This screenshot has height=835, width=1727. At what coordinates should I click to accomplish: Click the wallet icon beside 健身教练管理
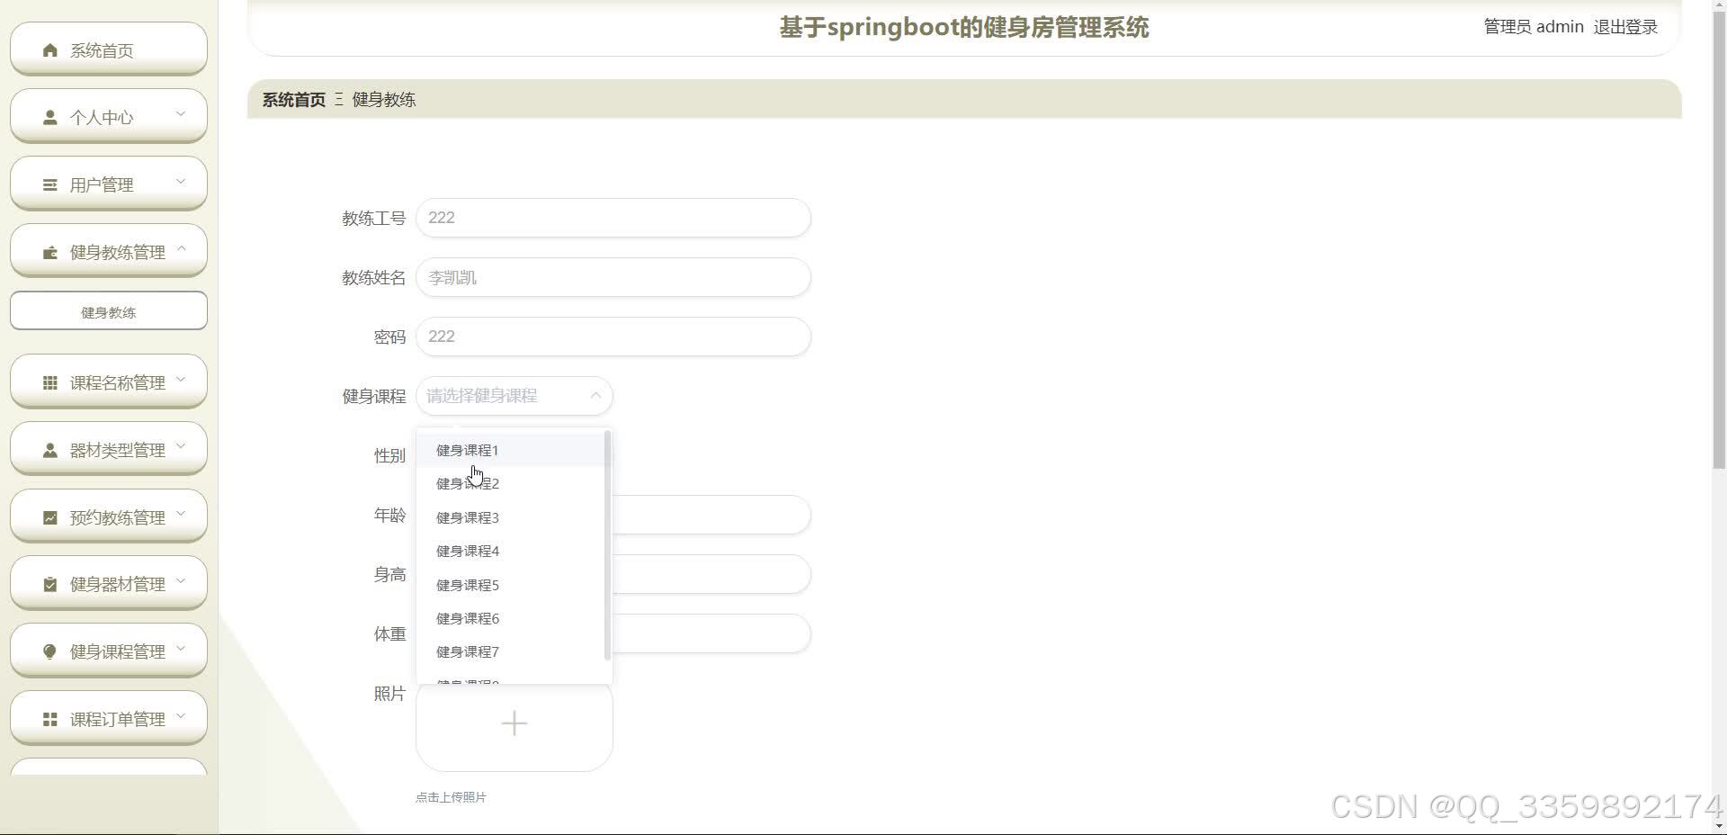[50, 252]
